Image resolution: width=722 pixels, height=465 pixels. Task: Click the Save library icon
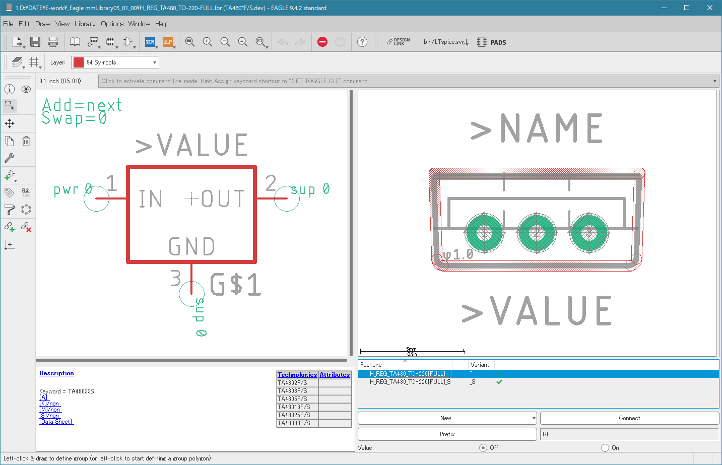(x=35, y=42)
